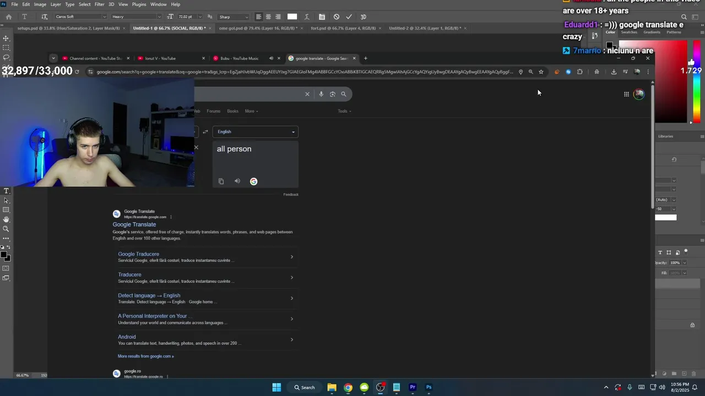Left align text in options bar

pyautogui.click(x=258, y=16)
